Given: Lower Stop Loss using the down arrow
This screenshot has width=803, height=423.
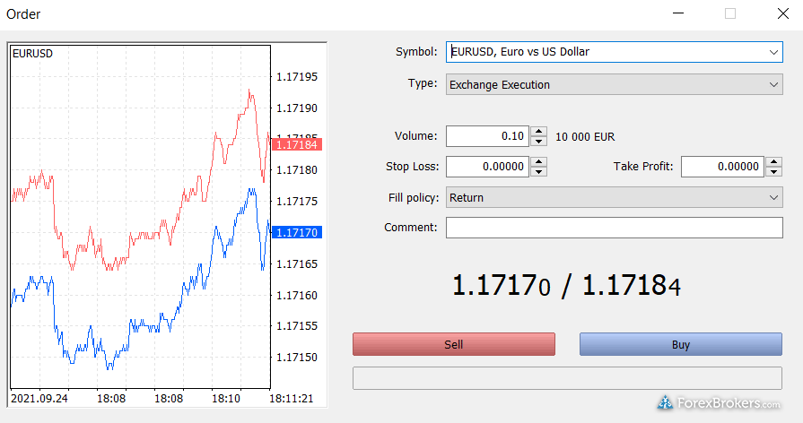Looking at the screenshot, I should coord(538,172).
